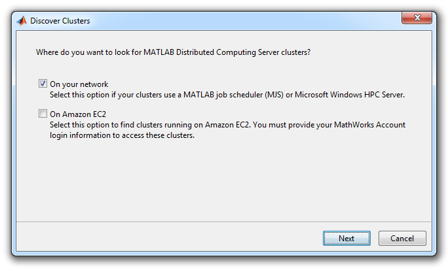Viewport: 448px width, 268px height.
Task: Enable the On Amazon EC2 checkbox
Action: [43, 114]
